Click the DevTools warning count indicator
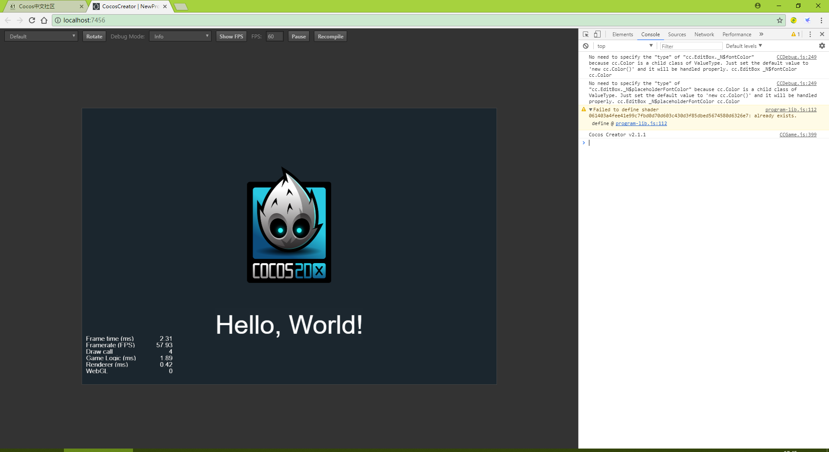829x452 pixels. [795, 35]
